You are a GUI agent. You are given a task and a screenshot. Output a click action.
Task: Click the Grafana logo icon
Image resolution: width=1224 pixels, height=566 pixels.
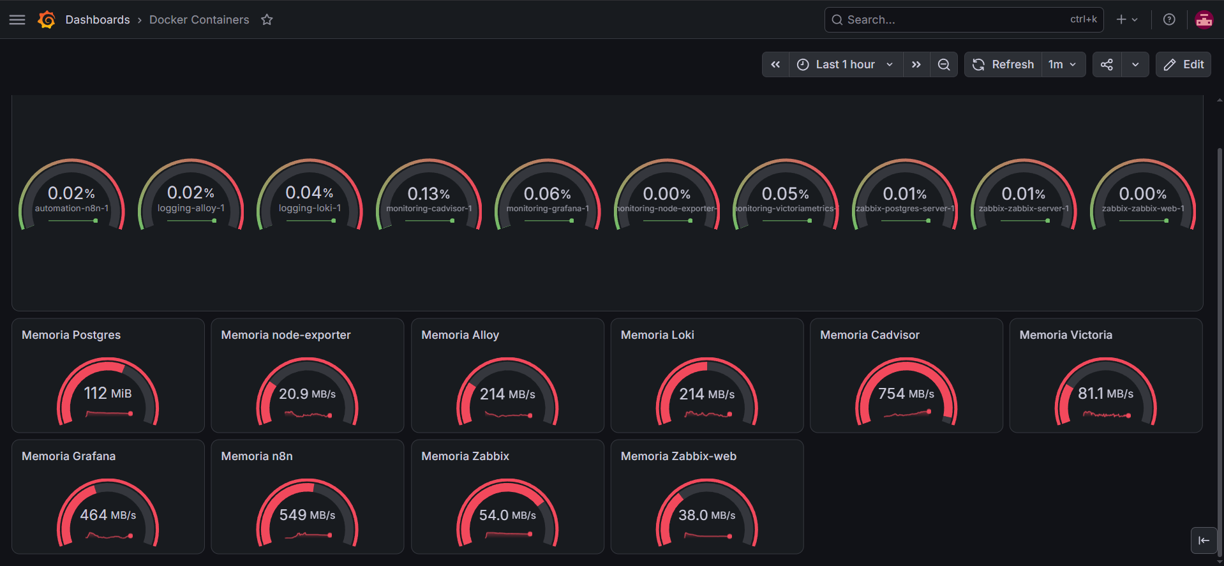pos(47,20)
